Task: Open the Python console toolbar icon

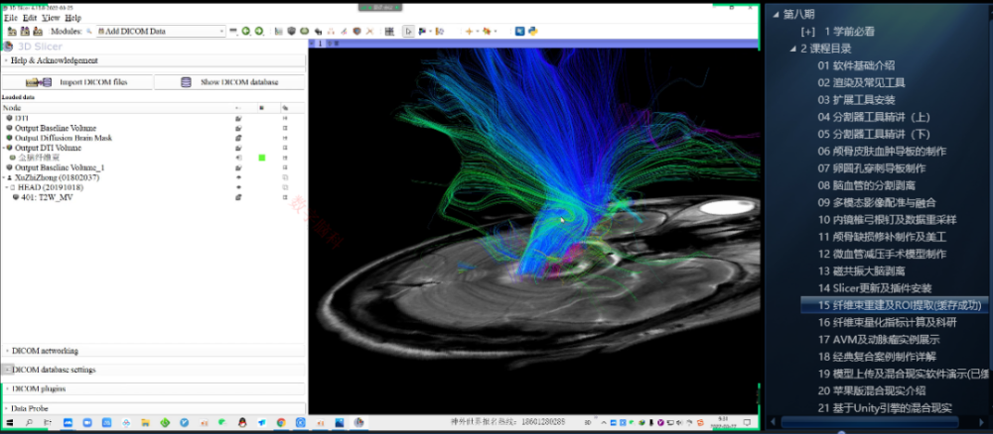Action: [x=531, y=32]
